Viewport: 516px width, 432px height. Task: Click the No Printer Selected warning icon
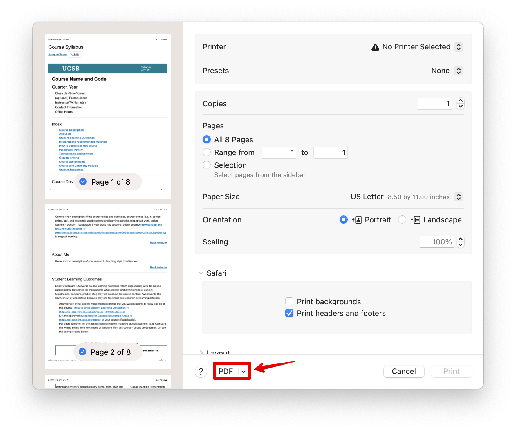pyautogui.click(x=375, y=47)
